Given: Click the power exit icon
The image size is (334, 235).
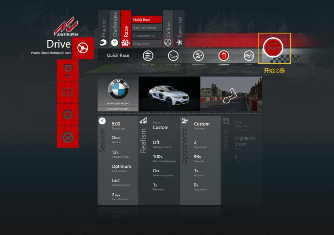Looking at the screenshot, I should (68, 137).
